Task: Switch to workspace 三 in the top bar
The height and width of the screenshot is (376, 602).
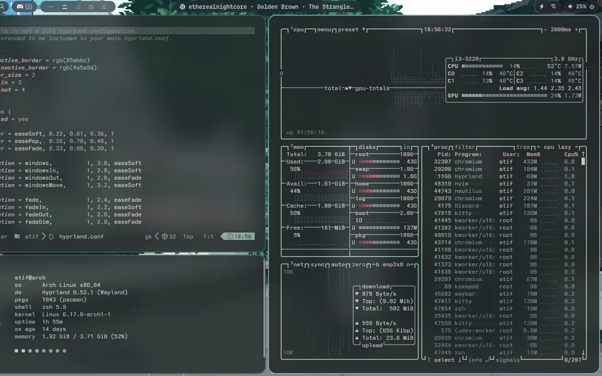Action: point(78,7)
